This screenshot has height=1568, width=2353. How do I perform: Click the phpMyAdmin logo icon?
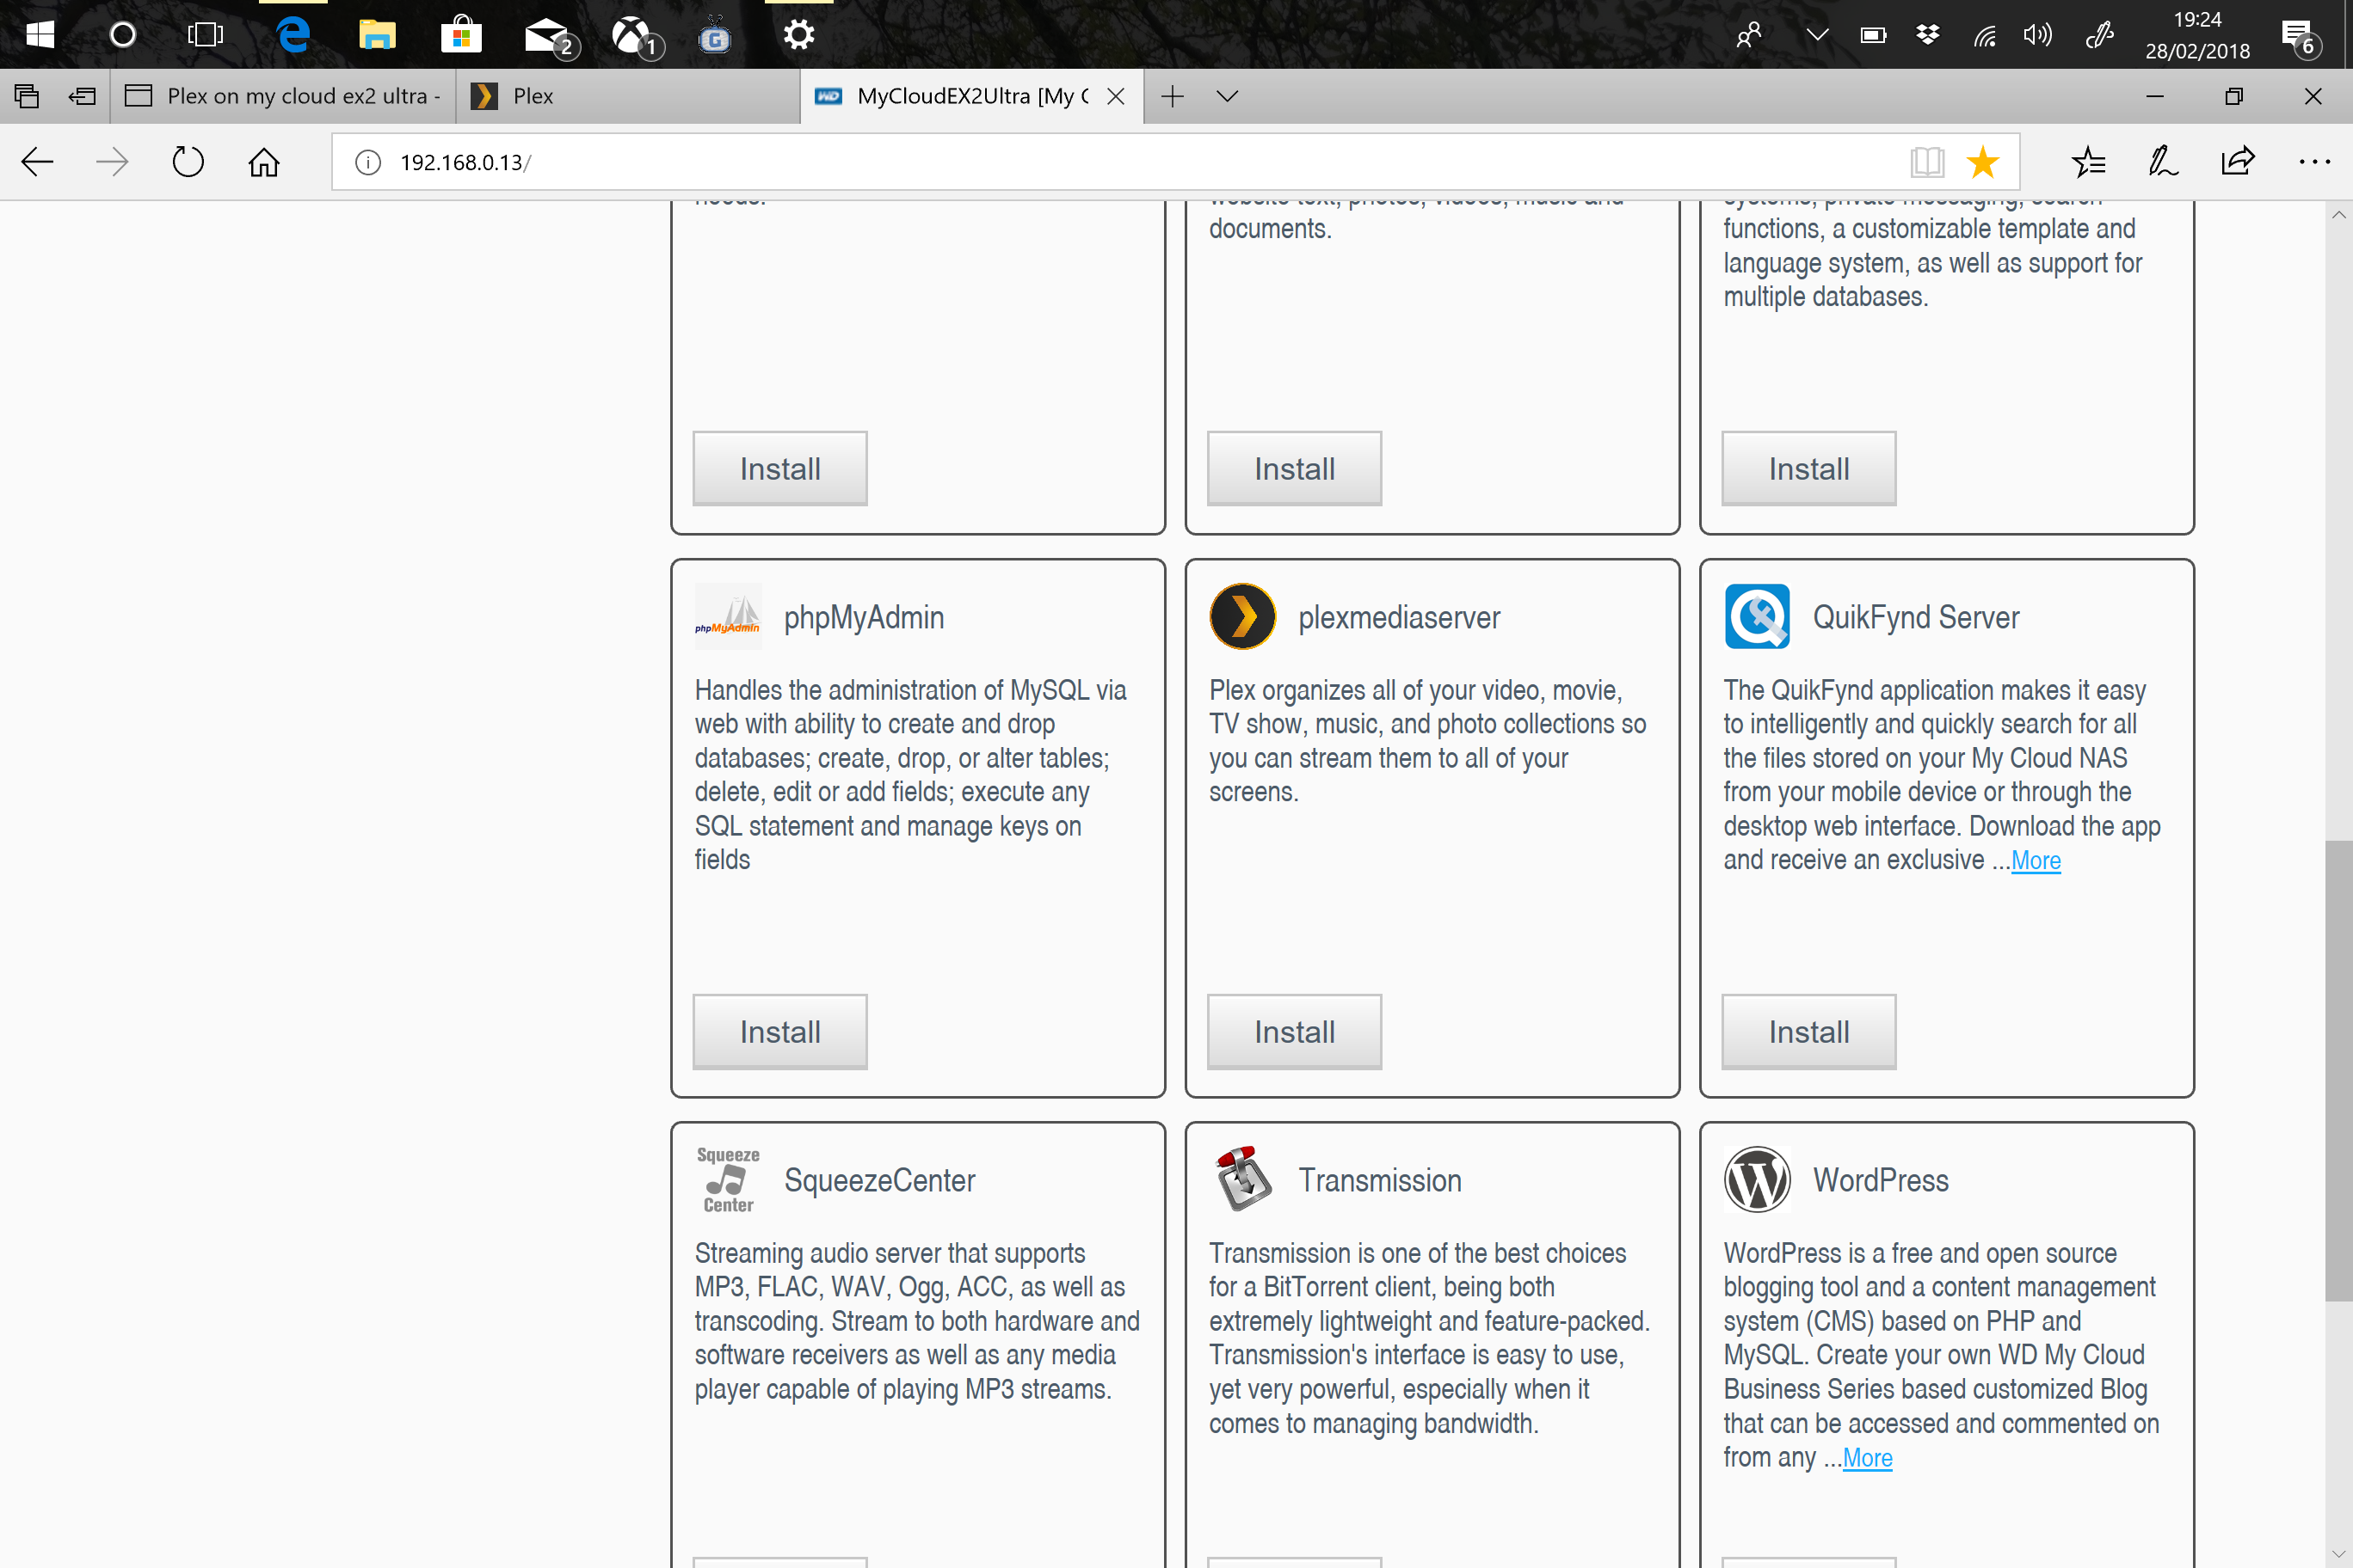click(x=728, y=616)
